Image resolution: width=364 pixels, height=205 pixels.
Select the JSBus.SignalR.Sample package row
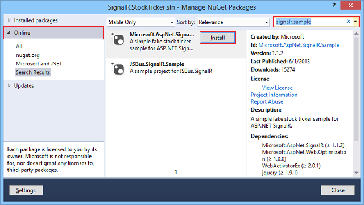click(176, 69)
